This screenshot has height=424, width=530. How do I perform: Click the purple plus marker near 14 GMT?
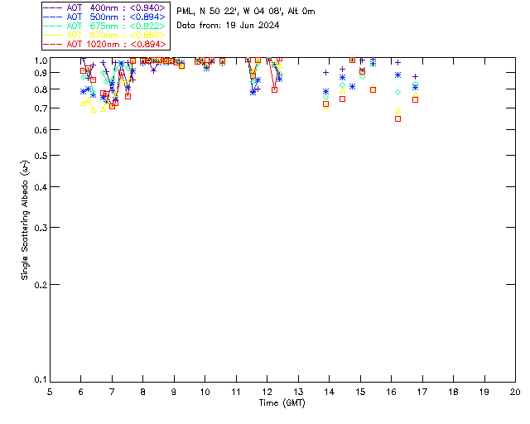(x=326, y=73)
